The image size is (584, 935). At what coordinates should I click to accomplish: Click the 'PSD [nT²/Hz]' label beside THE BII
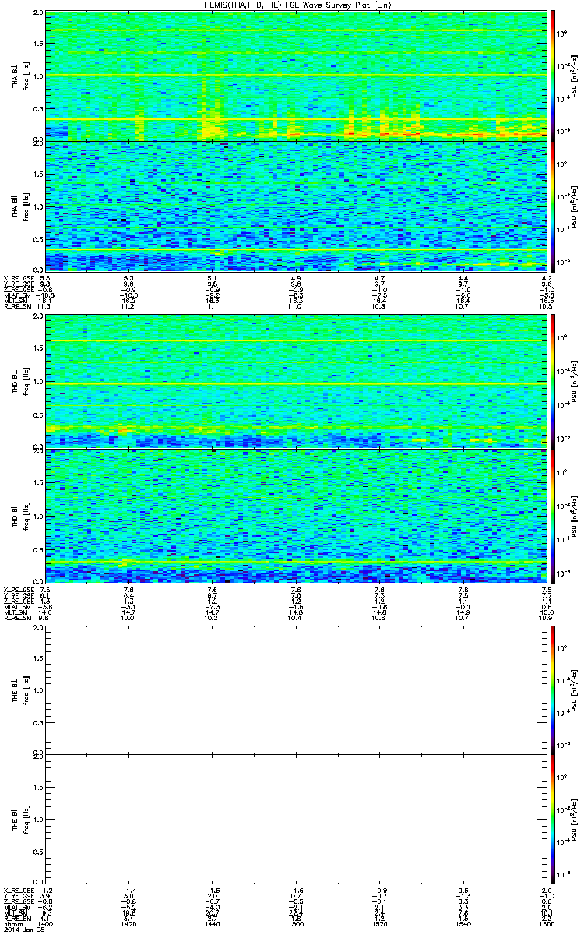click(575, 819)
